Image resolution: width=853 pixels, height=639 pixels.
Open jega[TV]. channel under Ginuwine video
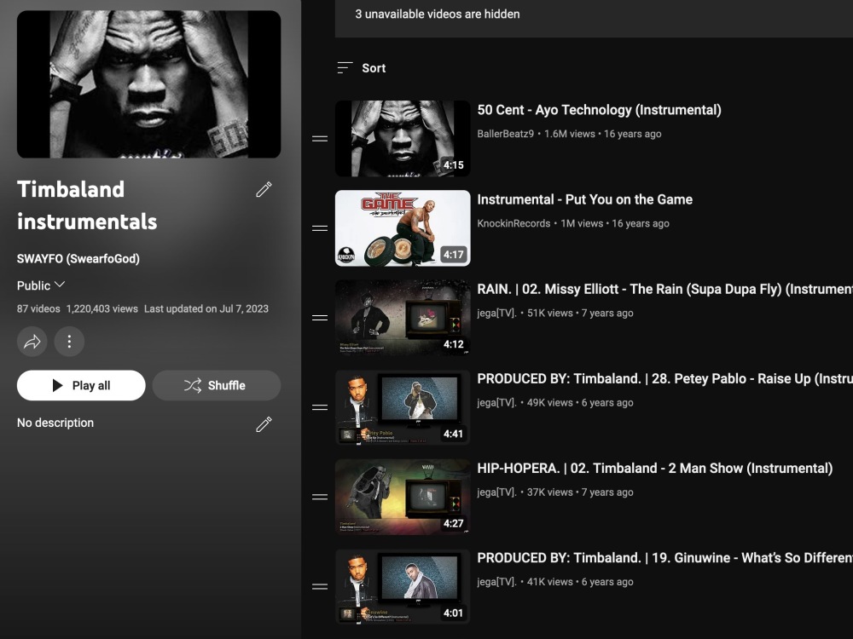coord(496,582)
